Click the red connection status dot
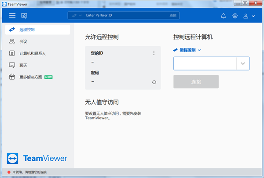Viewport: 264px width, 178px height. point(9,172)
